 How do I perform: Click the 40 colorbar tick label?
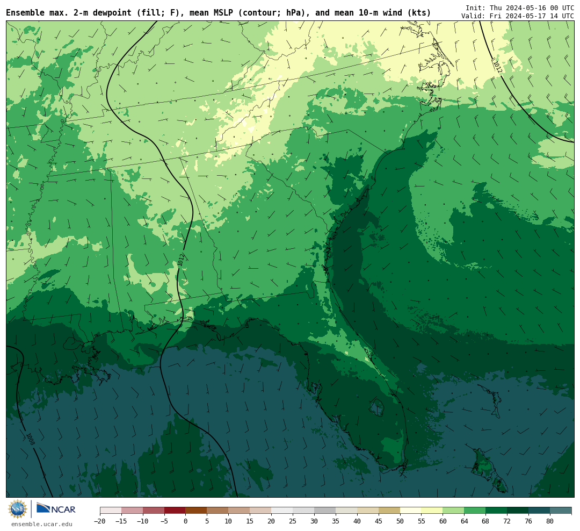357,521
